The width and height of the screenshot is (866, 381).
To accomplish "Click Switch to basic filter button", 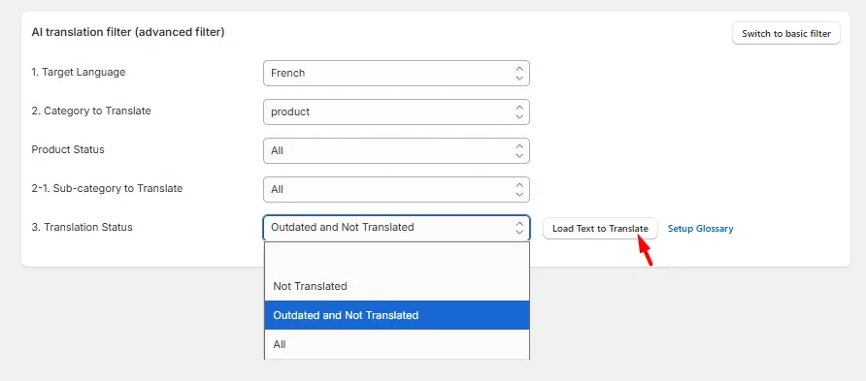I will (x=786, y=33).
